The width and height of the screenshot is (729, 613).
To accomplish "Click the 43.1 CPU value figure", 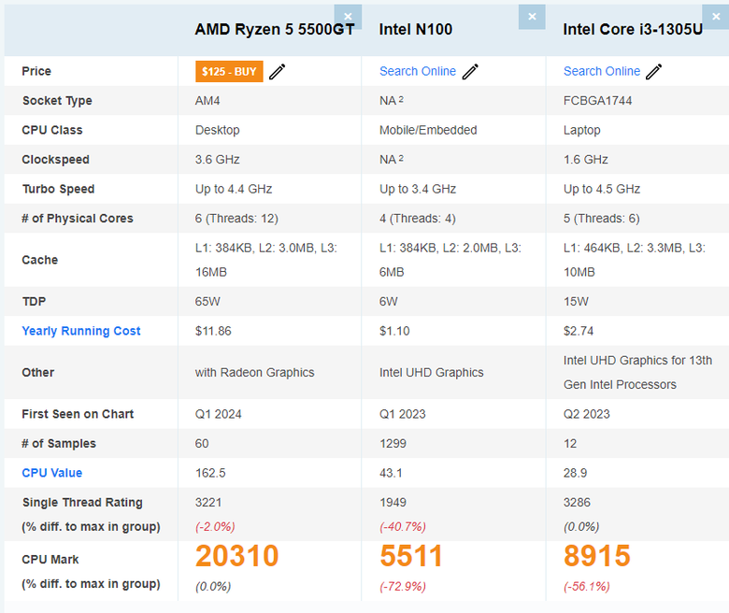I will coord(391,473).
